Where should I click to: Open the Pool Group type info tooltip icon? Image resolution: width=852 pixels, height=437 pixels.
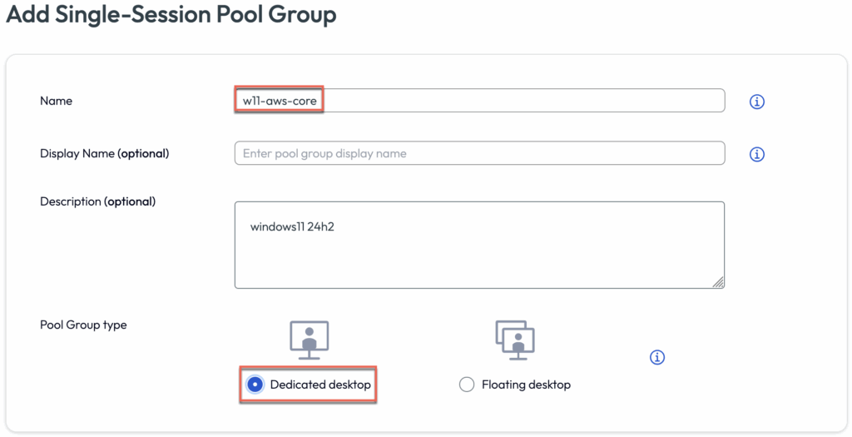pos(656,357)
